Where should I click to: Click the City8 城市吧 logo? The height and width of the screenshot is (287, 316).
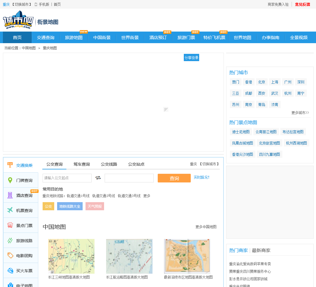(x=17, y=20)
